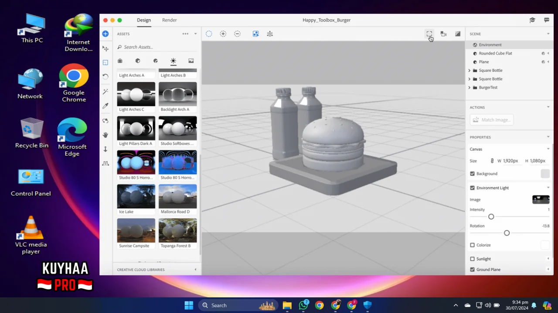The width and height of the screenshot is (558, 313).
Task: Select the orbit camera tool
Action: pos(105,120)
